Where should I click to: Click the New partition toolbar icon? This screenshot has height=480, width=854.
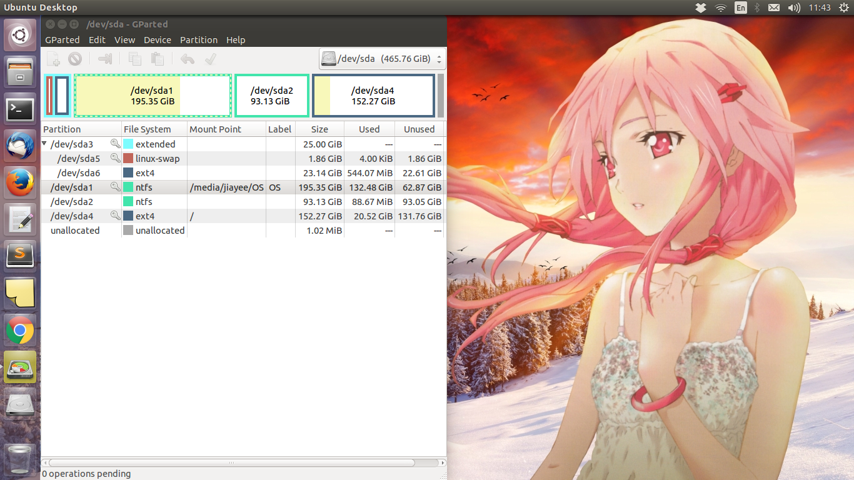click(x=53, y=59)
